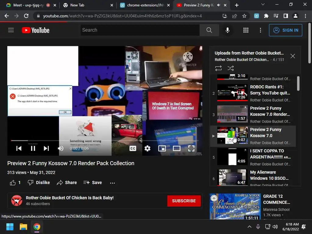Click the page vertical scrollbar
312x234 pixels.
click(x=310, y=44)
